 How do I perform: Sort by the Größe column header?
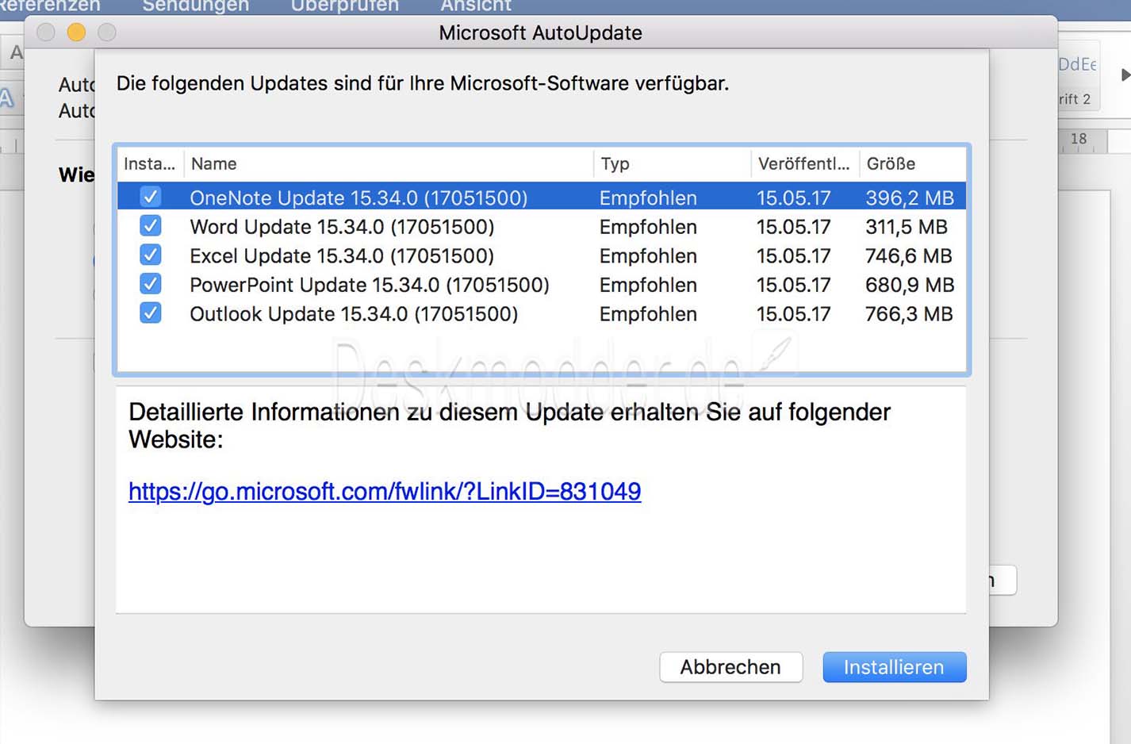pos(913,163)
